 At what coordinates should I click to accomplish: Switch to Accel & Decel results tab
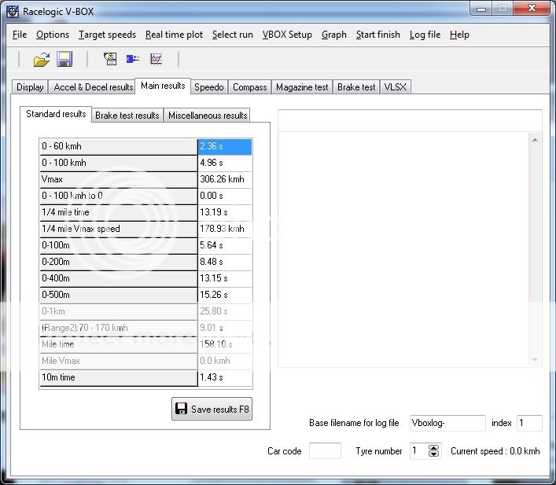point(94,87)
